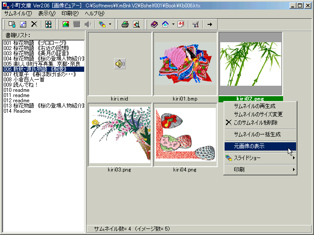The width and height of the screenshot is (314, 235).
Task: Click the grayed speaker sound toolbar icon
Action: (88, 24)
